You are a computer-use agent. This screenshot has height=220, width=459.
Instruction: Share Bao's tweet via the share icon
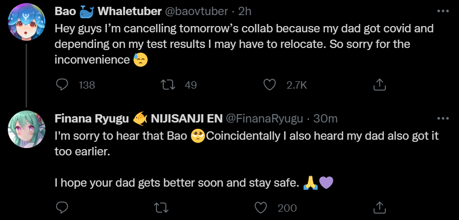coord(380,84)
